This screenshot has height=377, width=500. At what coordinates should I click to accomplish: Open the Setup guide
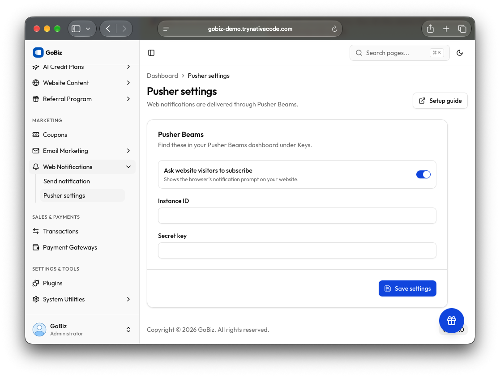pos(440,101)
